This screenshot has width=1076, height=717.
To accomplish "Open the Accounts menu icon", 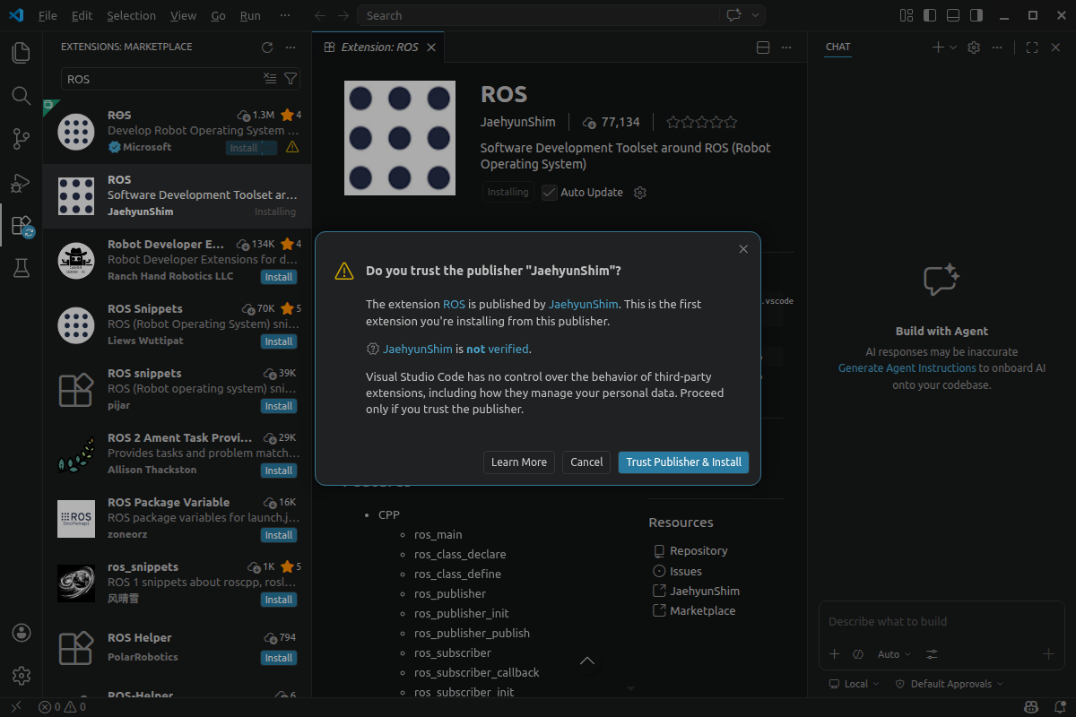I will pyautogui.click(x=22, y=633).
